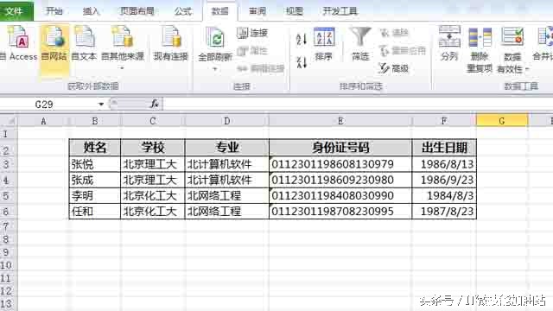Viewport: 553px width, 311px height.
Task: Select highlighted column G header
Action: pyautogui.click(x=502, y=121)
